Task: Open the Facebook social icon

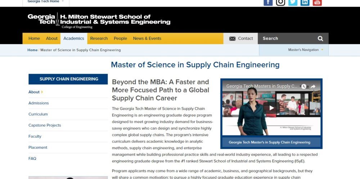Action: click(x=268, y=2)
